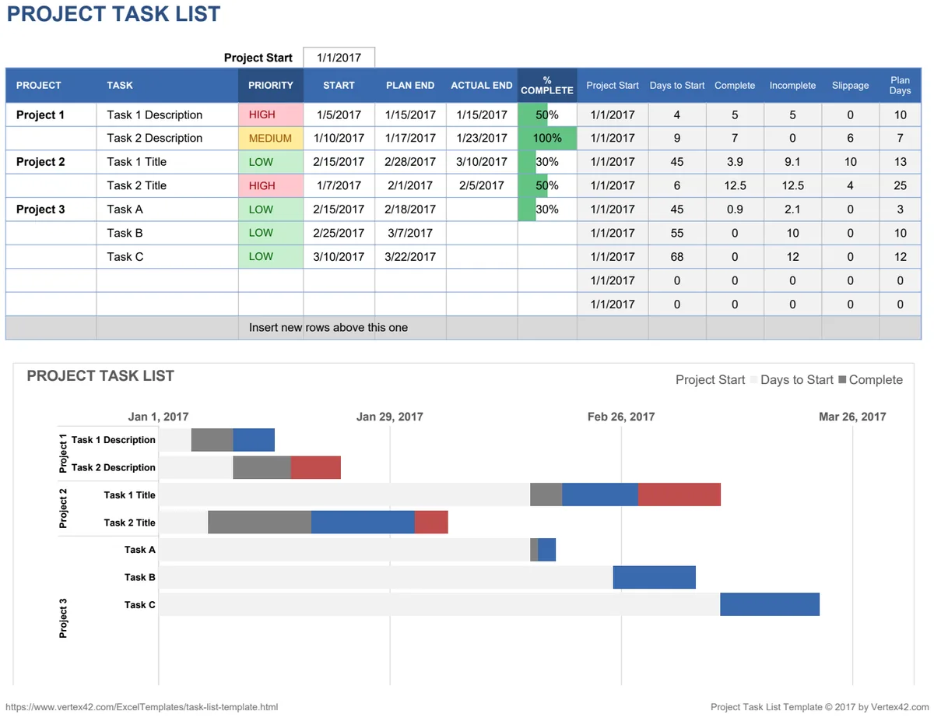Click the chart title PROJECT TASK LIST

100,376
